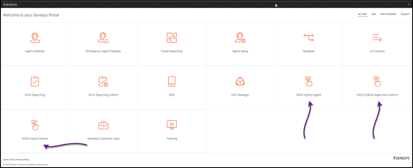Click the WEM Hybrid Admin label
The width and height of the screenshot is (413, 168).
(x=35, y=138)
